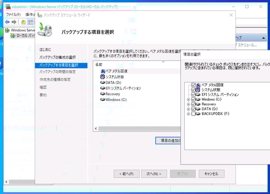Click the 完了(F) button
The width and height of the screenshot is (270, 194).
183,174
